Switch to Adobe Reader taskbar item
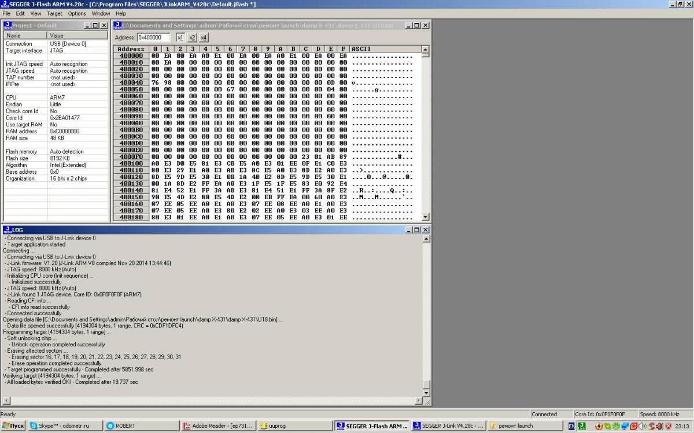 218,426
